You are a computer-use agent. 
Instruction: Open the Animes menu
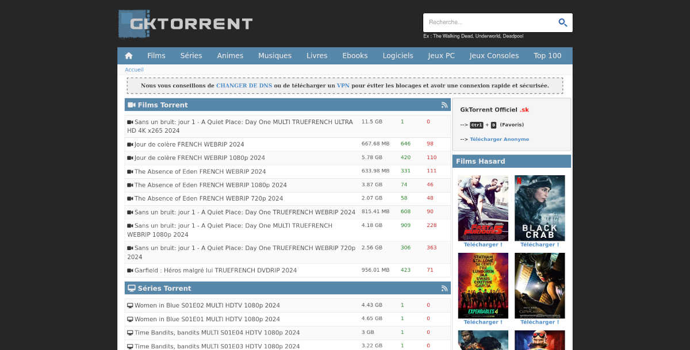[230, 56]
